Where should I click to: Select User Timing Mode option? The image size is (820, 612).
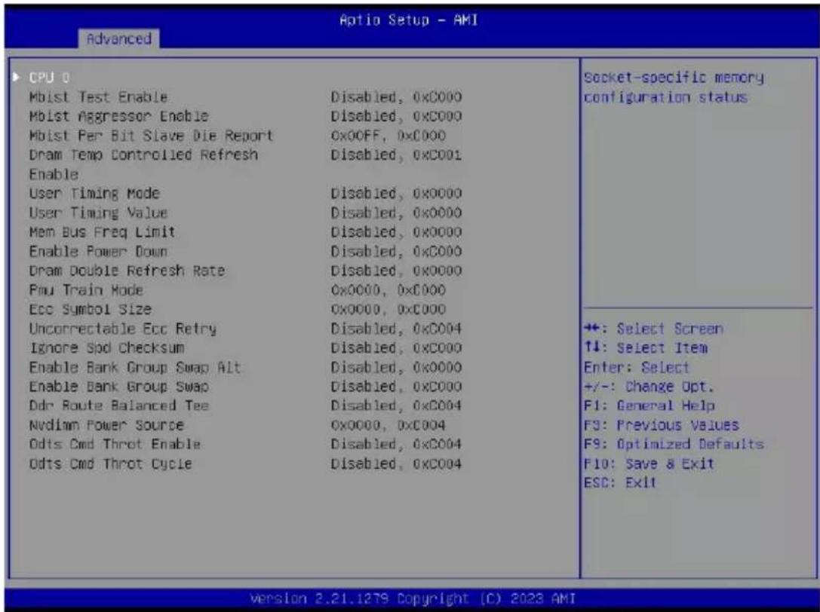point(94,194)
